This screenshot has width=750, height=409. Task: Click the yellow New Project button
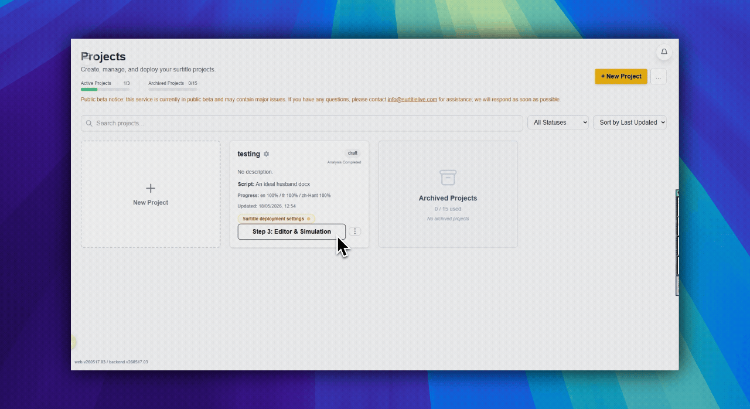click(x=621, y=76)
